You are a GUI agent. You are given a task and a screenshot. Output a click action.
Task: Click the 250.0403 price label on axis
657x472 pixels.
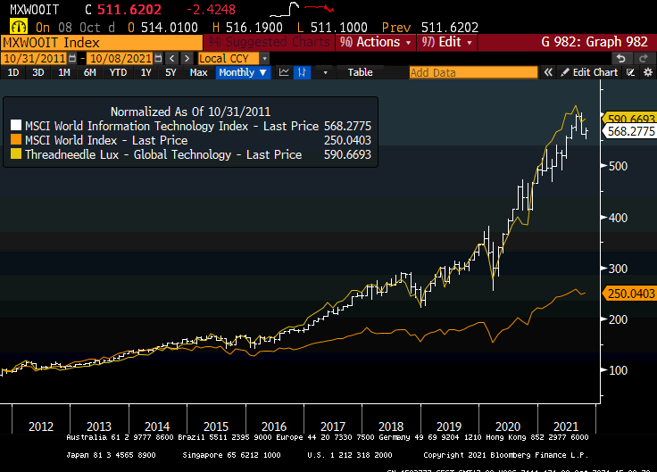[629, 294]
